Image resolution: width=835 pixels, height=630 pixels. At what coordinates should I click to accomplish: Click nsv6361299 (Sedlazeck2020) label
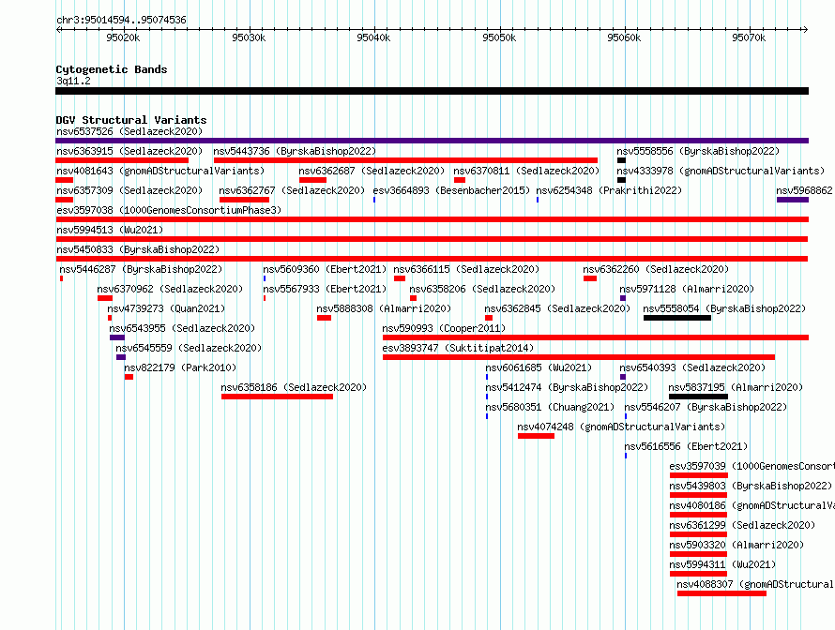pos(742,525)
